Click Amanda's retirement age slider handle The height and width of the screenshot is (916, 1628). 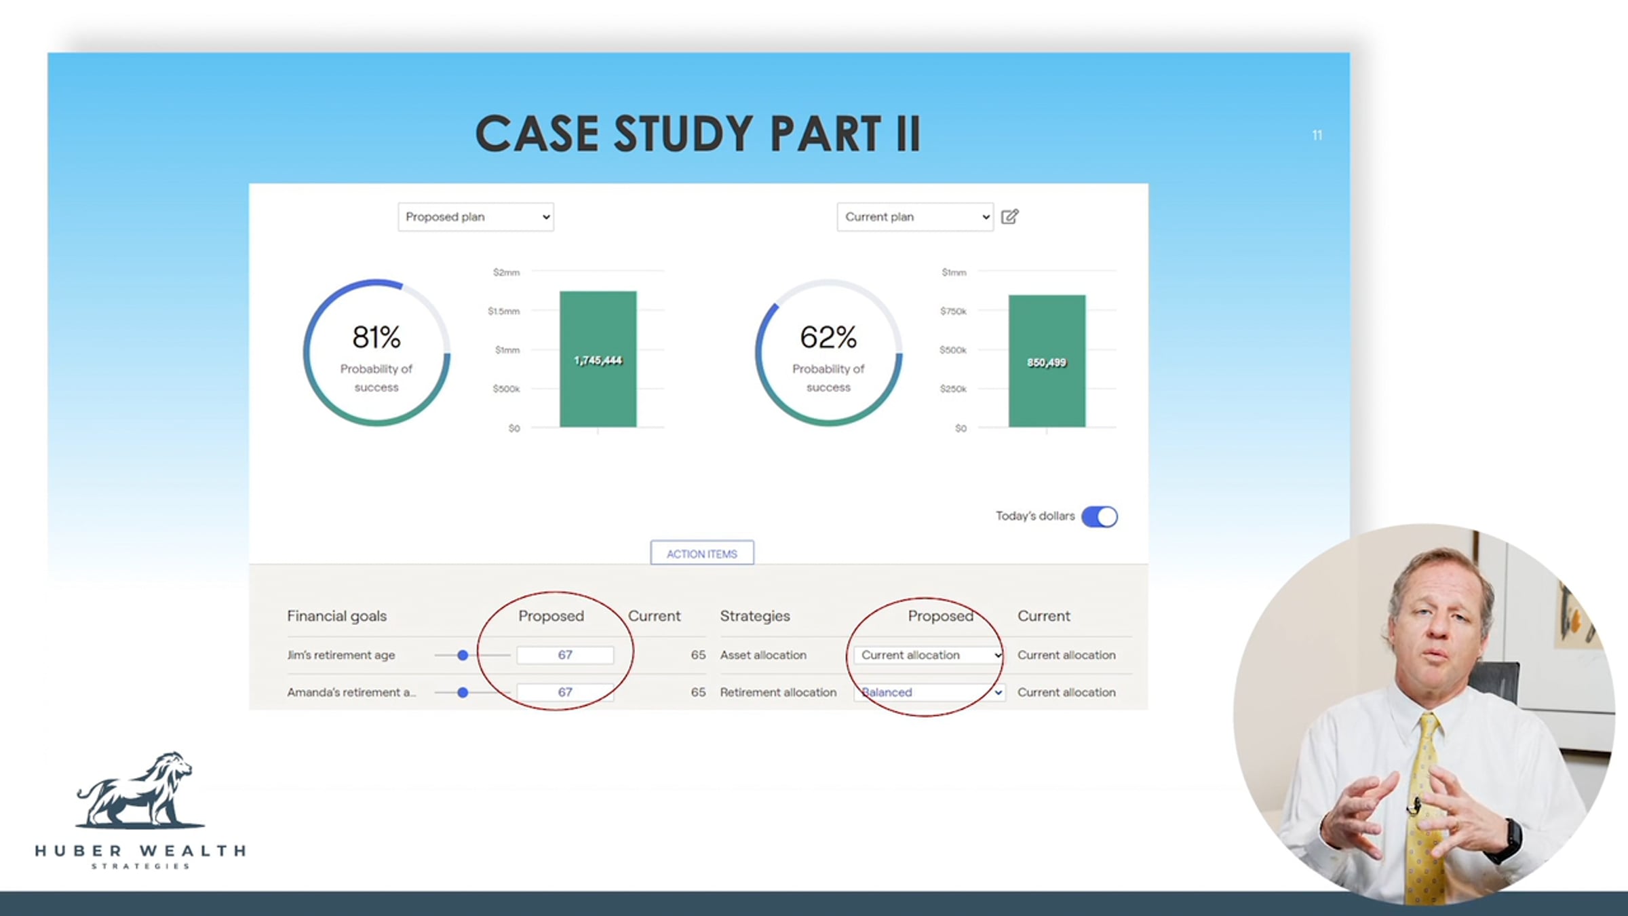click(x=463, y=692)
